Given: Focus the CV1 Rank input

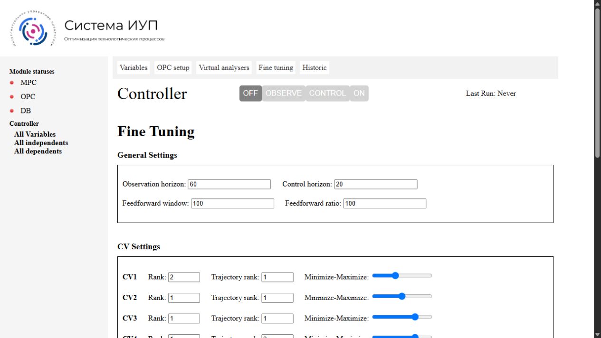Looking at the screenshot, I should coord(184,277).
